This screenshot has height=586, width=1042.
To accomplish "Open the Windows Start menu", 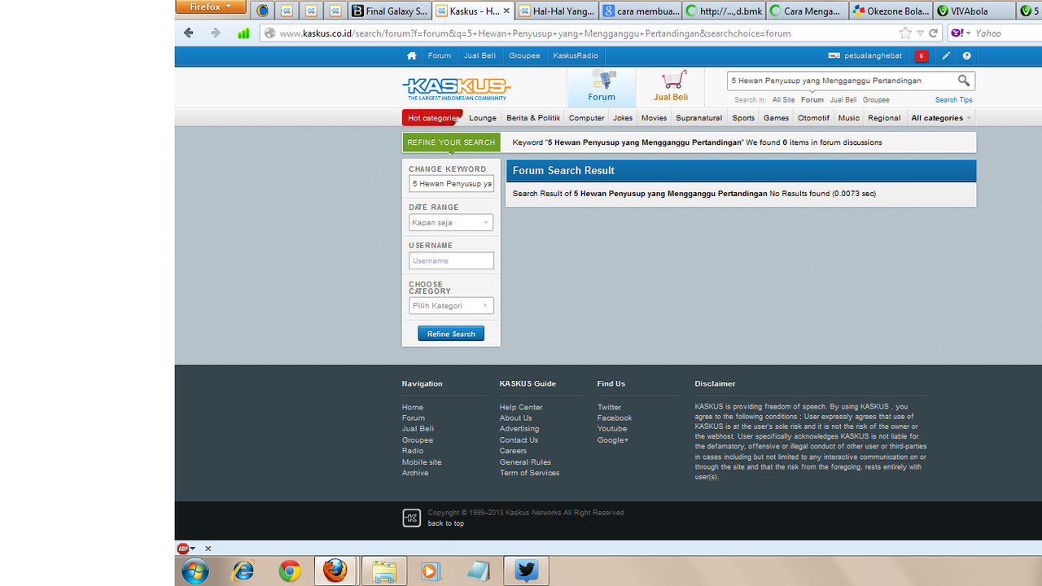I will [x=195, y=571].
